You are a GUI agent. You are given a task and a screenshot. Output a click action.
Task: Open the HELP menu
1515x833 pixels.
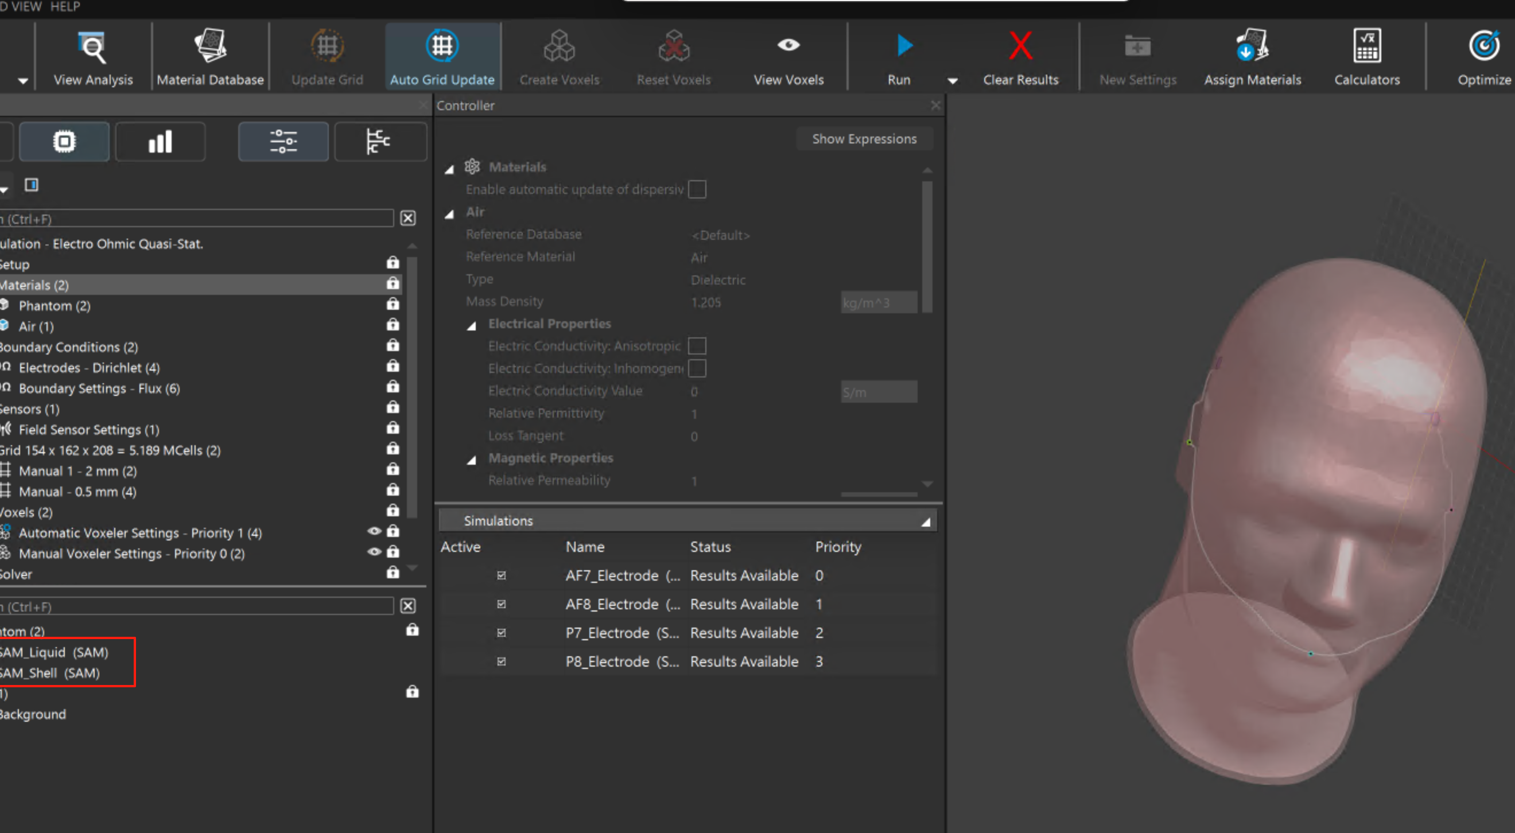(x=65, y=6)
